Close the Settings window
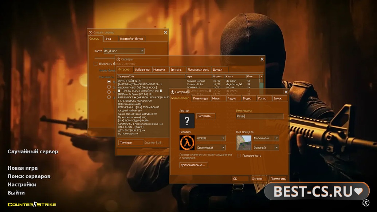377x212 pixels. (286, 92)
